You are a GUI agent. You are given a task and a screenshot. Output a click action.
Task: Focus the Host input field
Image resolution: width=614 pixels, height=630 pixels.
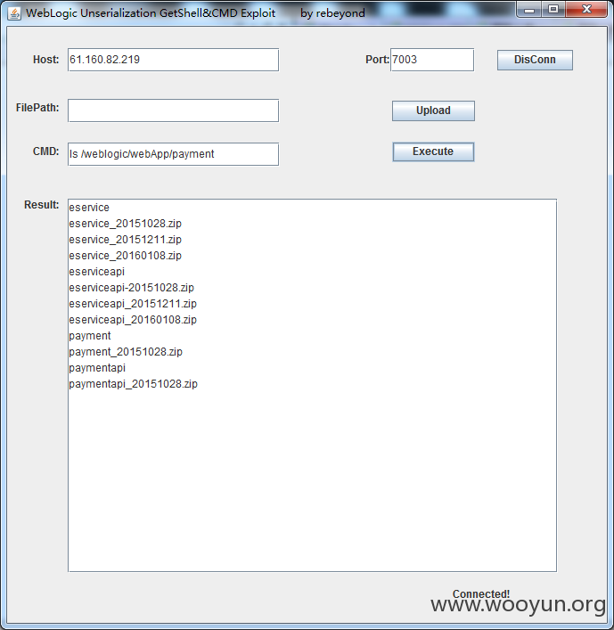tap(173, 60)
